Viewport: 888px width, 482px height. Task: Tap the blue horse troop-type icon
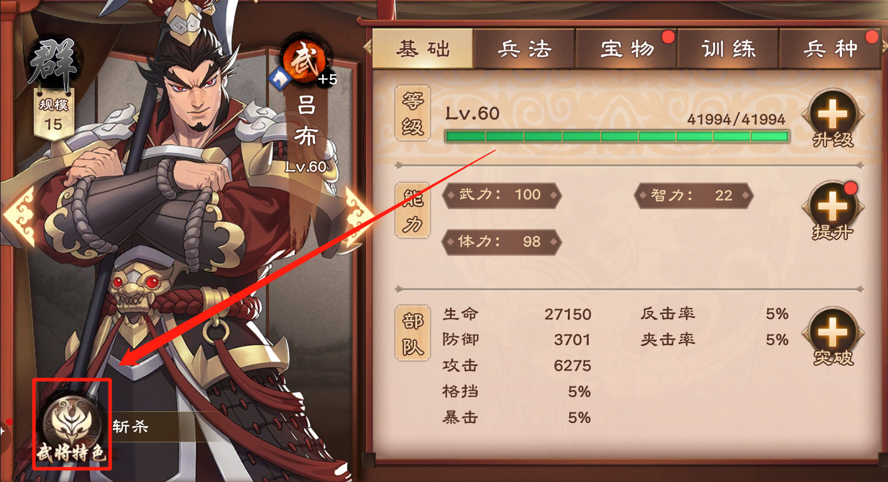coord(279,78)
